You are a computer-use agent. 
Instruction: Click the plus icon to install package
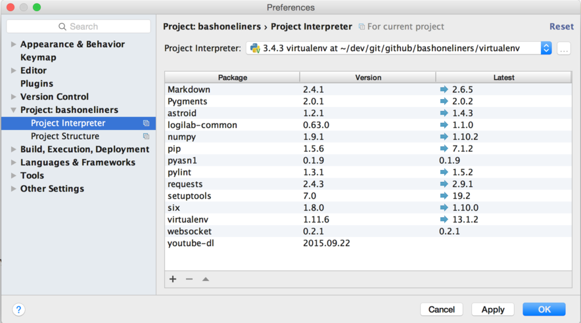point(173,279)
